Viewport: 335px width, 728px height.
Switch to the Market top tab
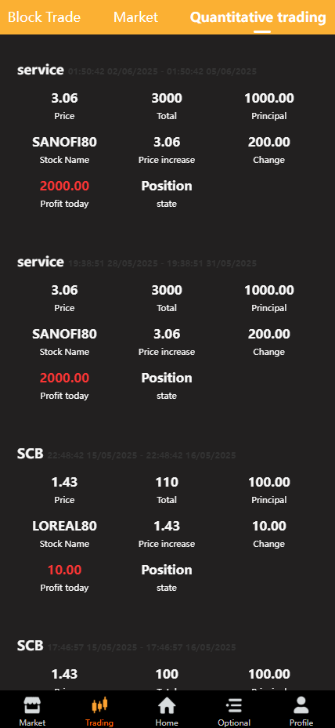tap(135, 17)
